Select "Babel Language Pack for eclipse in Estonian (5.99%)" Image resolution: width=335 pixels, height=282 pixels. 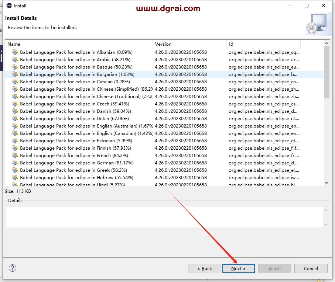pyautogui.click(x=76, y=141)
